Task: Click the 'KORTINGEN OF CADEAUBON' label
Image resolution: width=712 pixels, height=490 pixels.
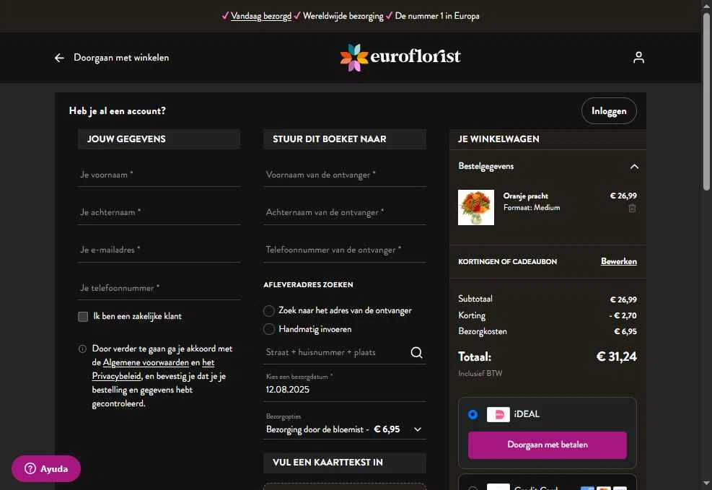Action: (x=507, y=261)
